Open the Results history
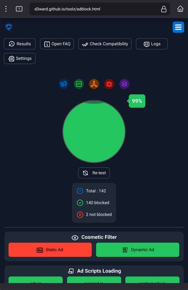 20,44
